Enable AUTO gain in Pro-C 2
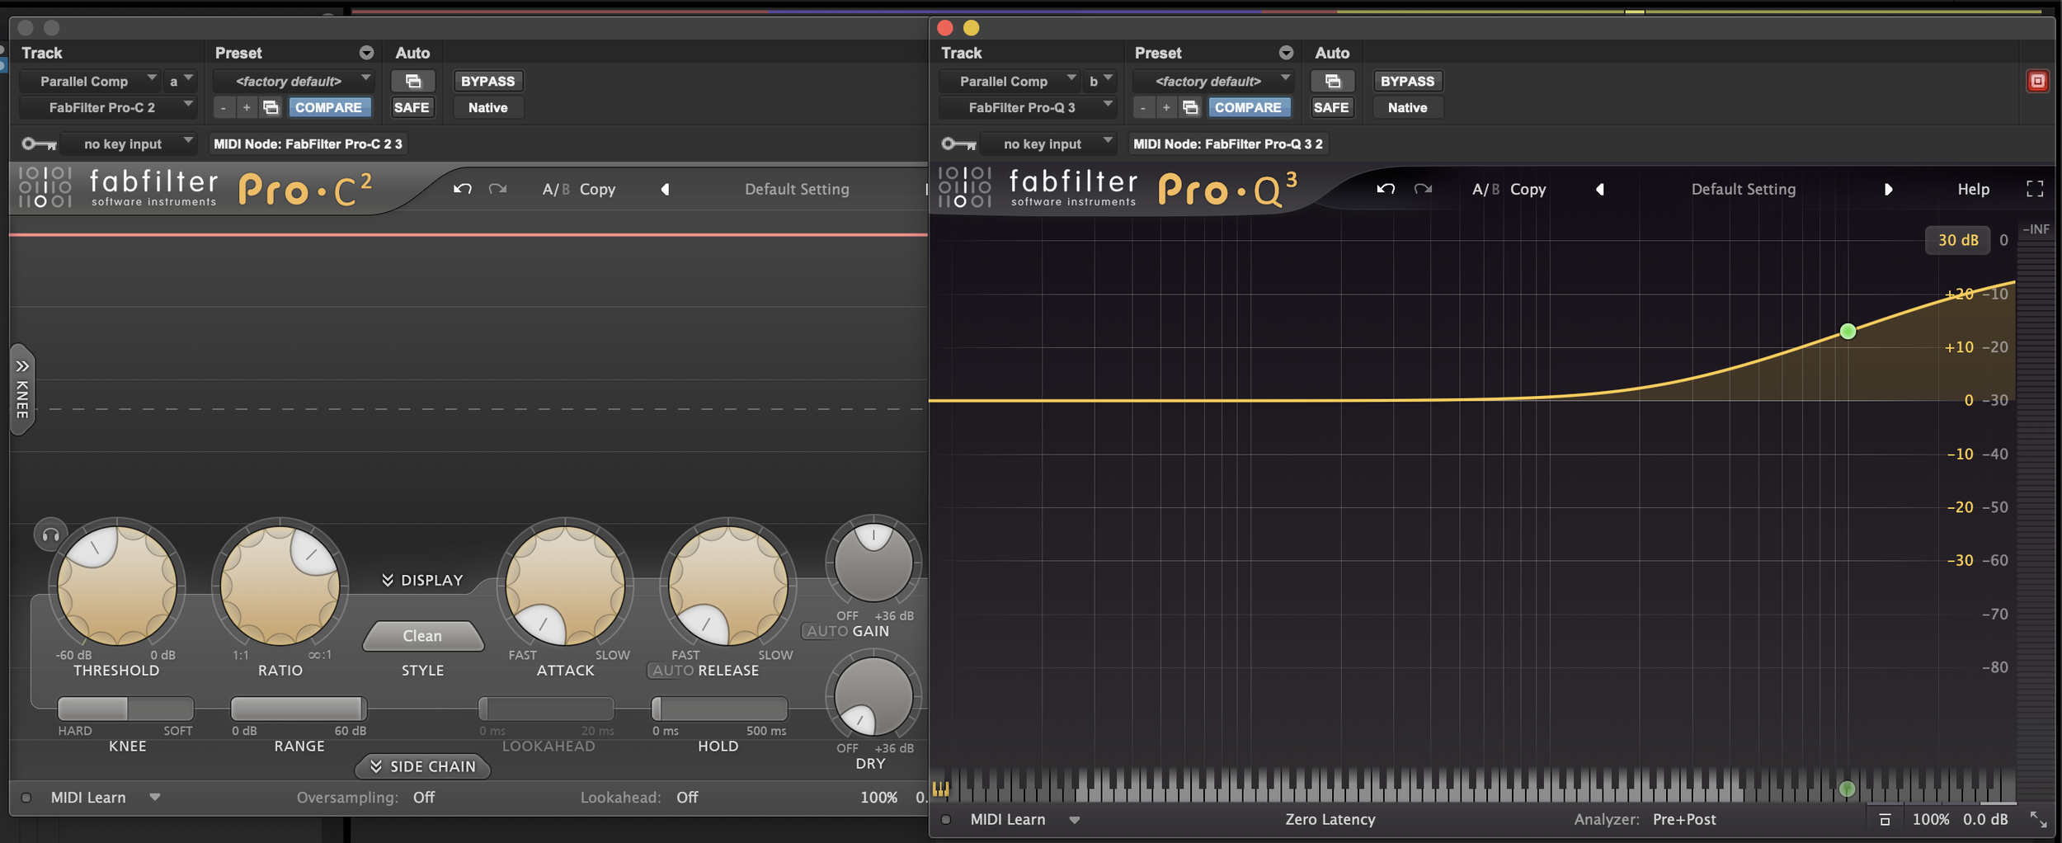The image size is (2062, 843). 827,631
